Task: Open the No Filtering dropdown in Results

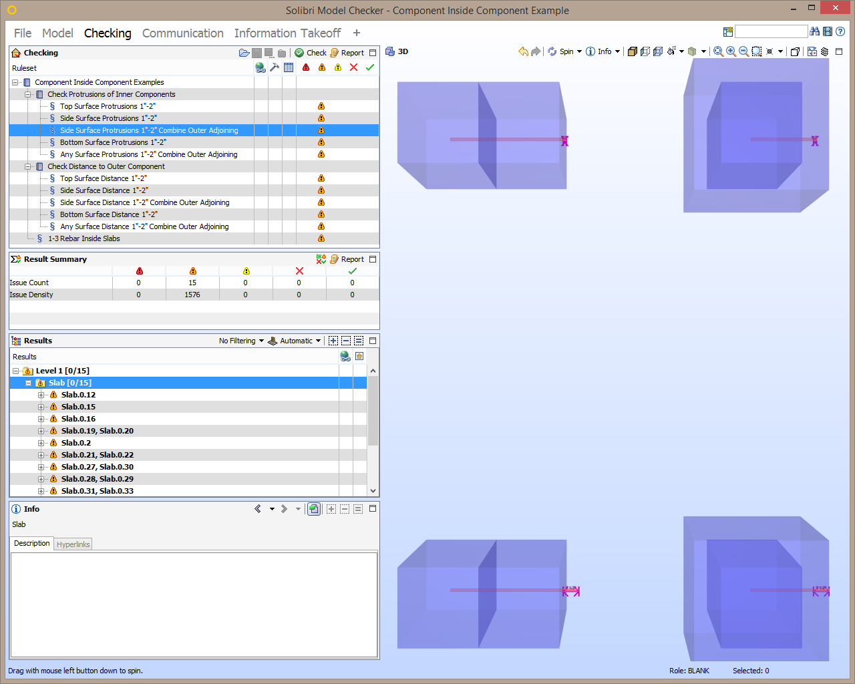Action: 241,341
